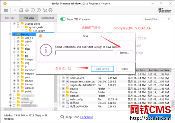
Task: Expand the module folder node
Action: coord(14,73)
